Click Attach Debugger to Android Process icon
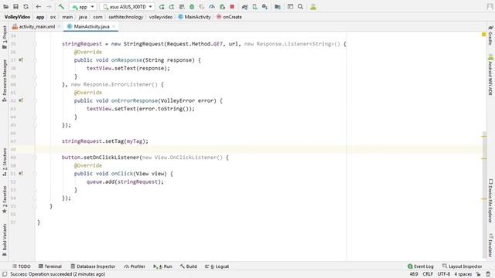The height and width of the screenshot is (278, 495). (222, 7)
